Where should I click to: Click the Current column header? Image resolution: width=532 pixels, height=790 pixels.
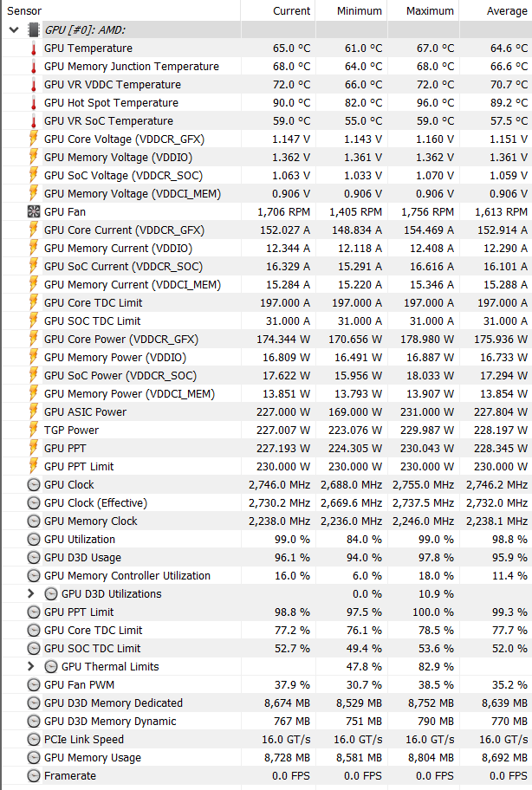click(x=292, y=11)
